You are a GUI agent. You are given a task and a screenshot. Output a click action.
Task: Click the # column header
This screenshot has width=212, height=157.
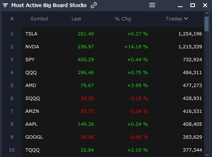point(12,19)
